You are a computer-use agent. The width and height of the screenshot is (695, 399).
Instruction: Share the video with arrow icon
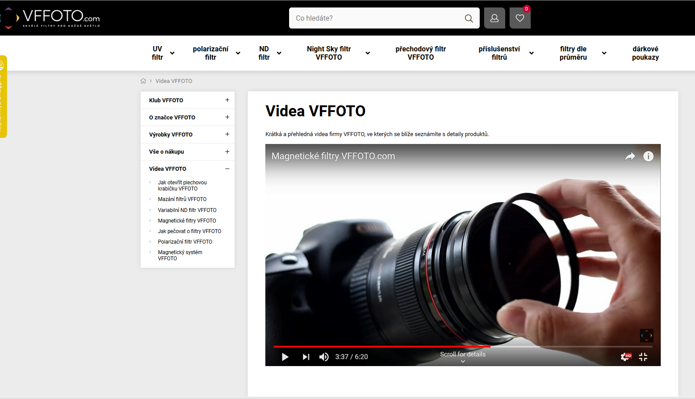(x=630, y=156)
